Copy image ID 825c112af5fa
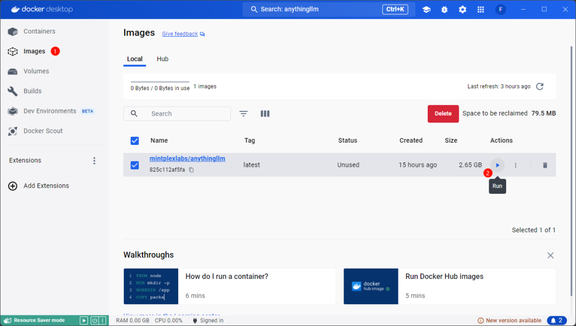This screenshot has width=576, height=326. tap(191, 170)
